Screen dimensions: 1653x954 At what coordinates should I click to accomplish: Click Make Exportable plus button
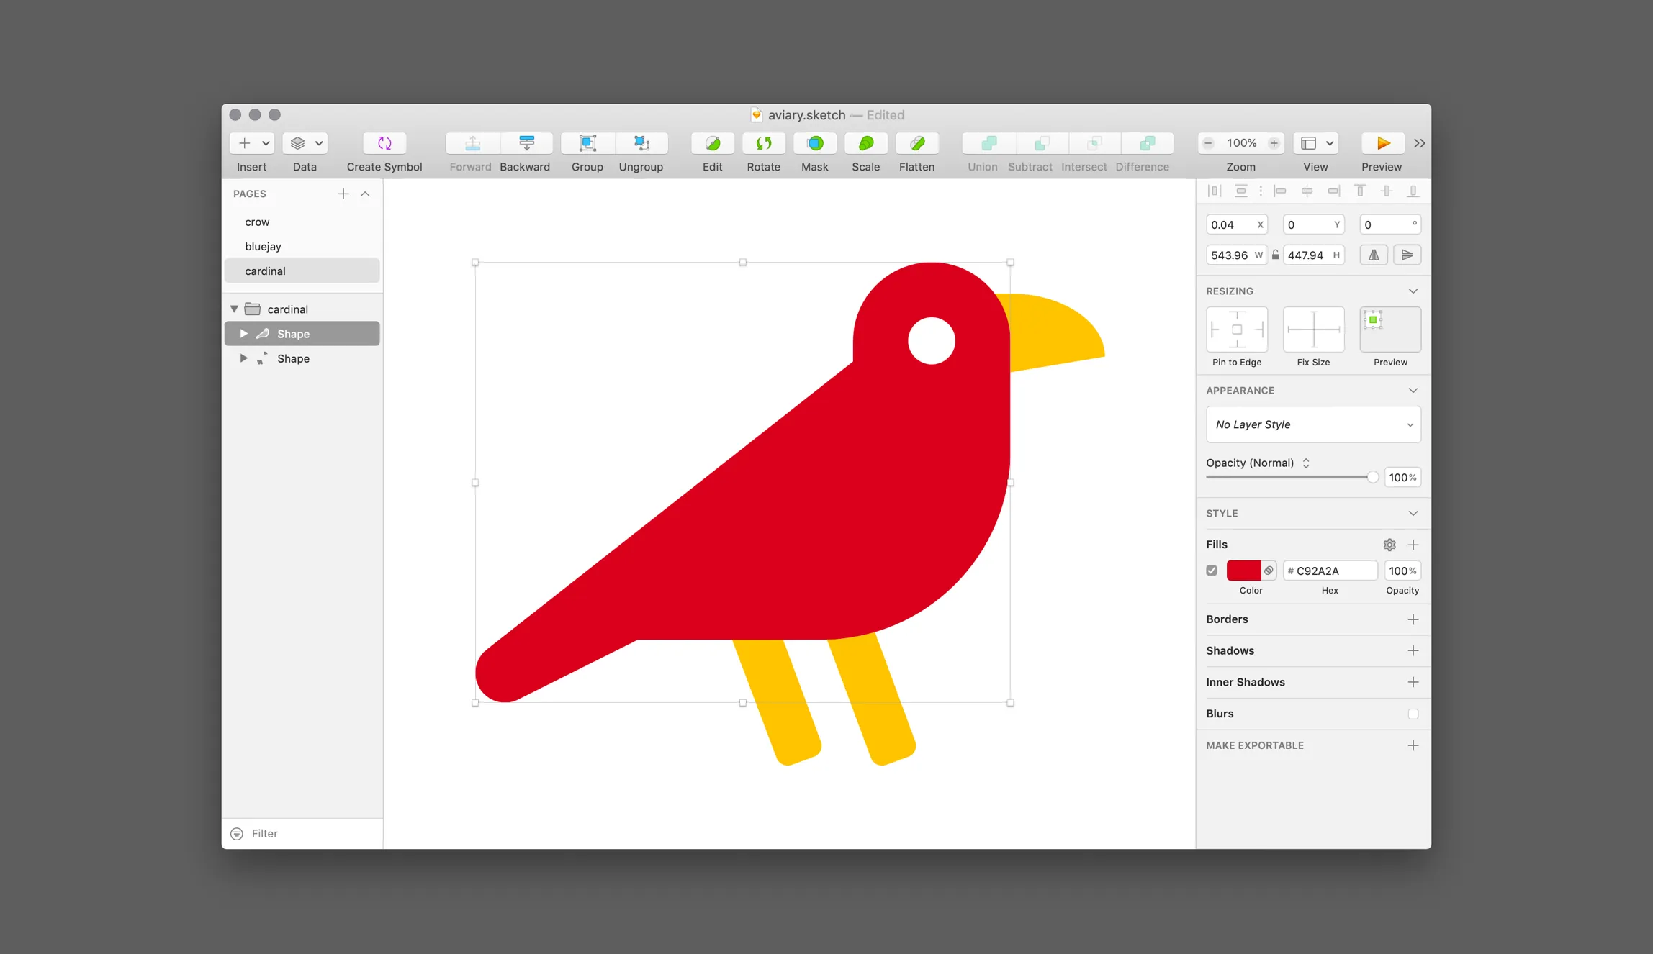click(1413, 745)
